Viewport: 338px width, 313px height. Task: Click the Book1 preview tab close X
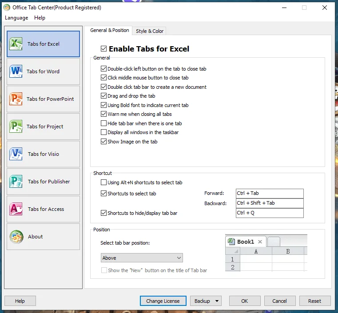click(260, 242)
